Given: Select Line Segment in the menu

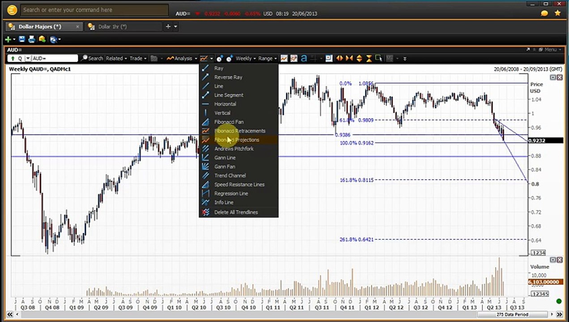Looking at the screenshot, I should [238, 95].
